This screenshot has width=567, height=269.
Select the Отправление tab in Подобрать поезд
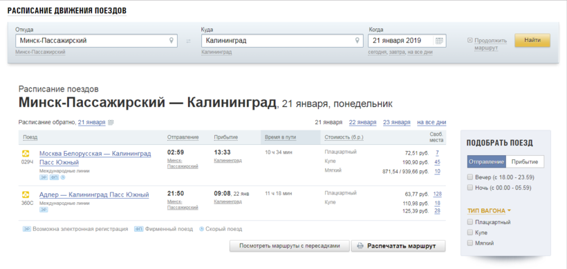click(x=486, y=162)
